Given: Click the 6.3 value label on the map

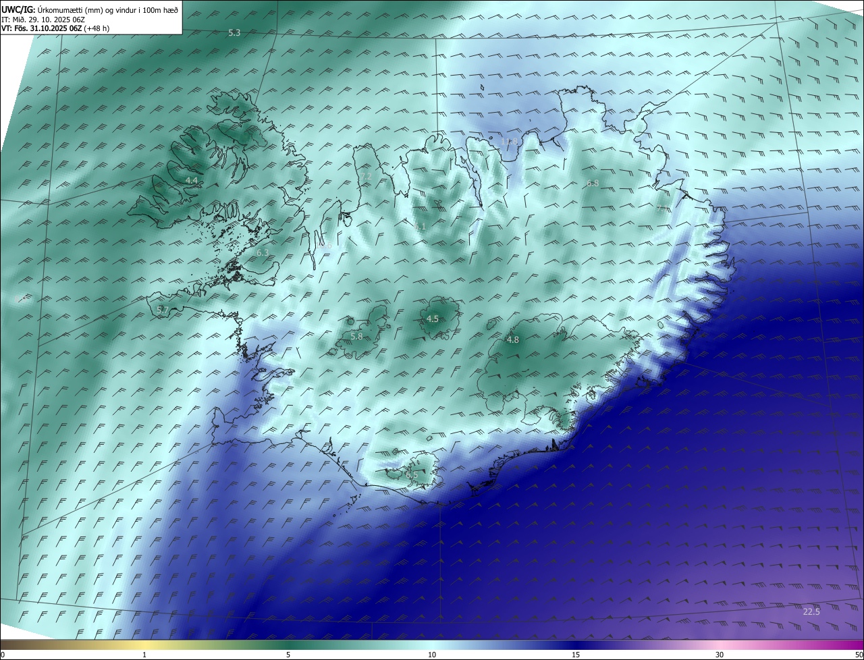Looking at the screenshot, I should click(263, 252).
